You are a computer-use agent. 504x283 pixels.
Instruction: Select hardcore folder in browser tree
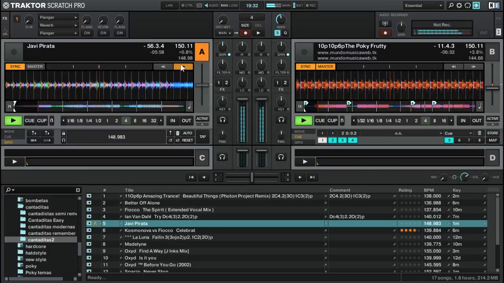point(35,246)
